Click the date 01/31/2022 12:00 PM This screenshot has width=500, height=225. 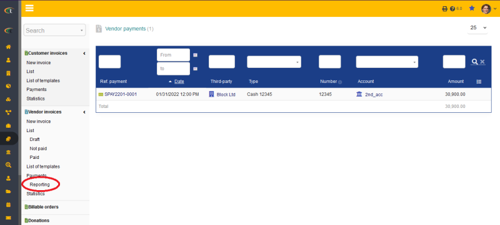pyautogui.click(x=177, y=94)
